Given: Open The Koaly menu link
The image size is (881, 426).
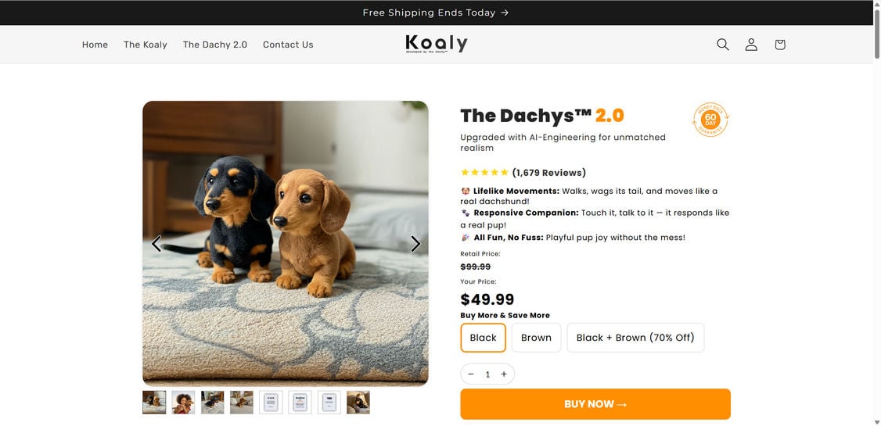Looking at the screenshot, I should tap(146, 45).
